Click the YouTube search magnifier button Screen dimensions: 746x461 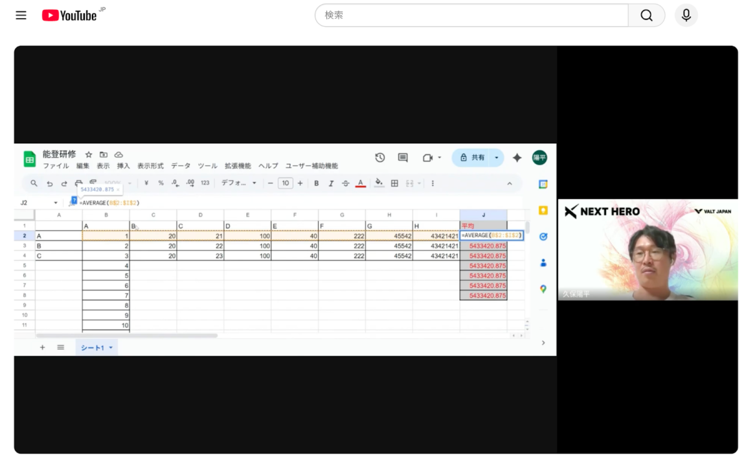646,16
